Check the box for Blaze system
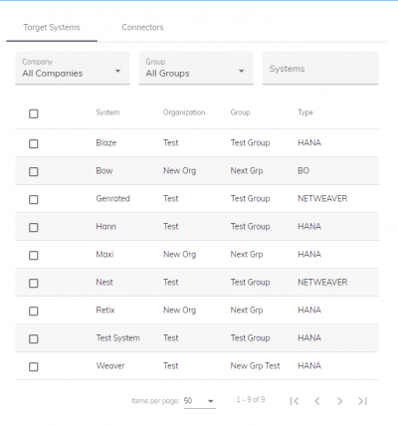This screenshot has height=425, width=398. click(34, 143)
